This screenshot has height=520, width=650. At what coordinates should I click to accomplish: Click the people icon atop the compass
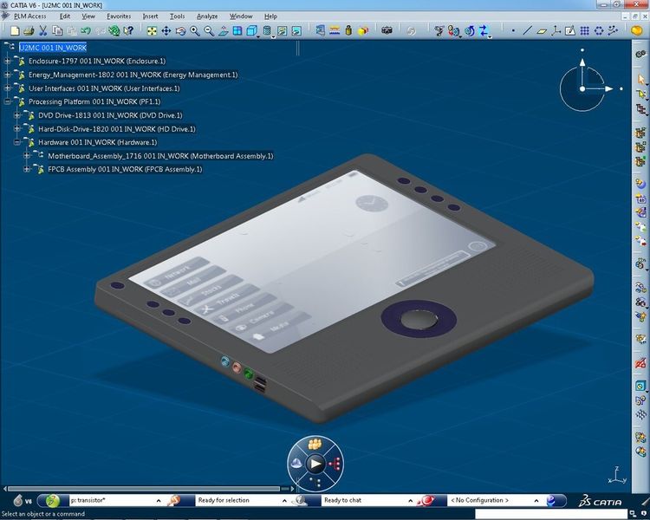[x=315, y=444]
